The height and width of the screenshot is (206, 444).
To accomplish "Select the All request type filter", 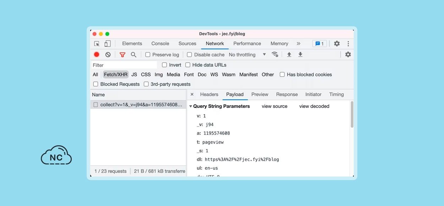I will point(96,75).
